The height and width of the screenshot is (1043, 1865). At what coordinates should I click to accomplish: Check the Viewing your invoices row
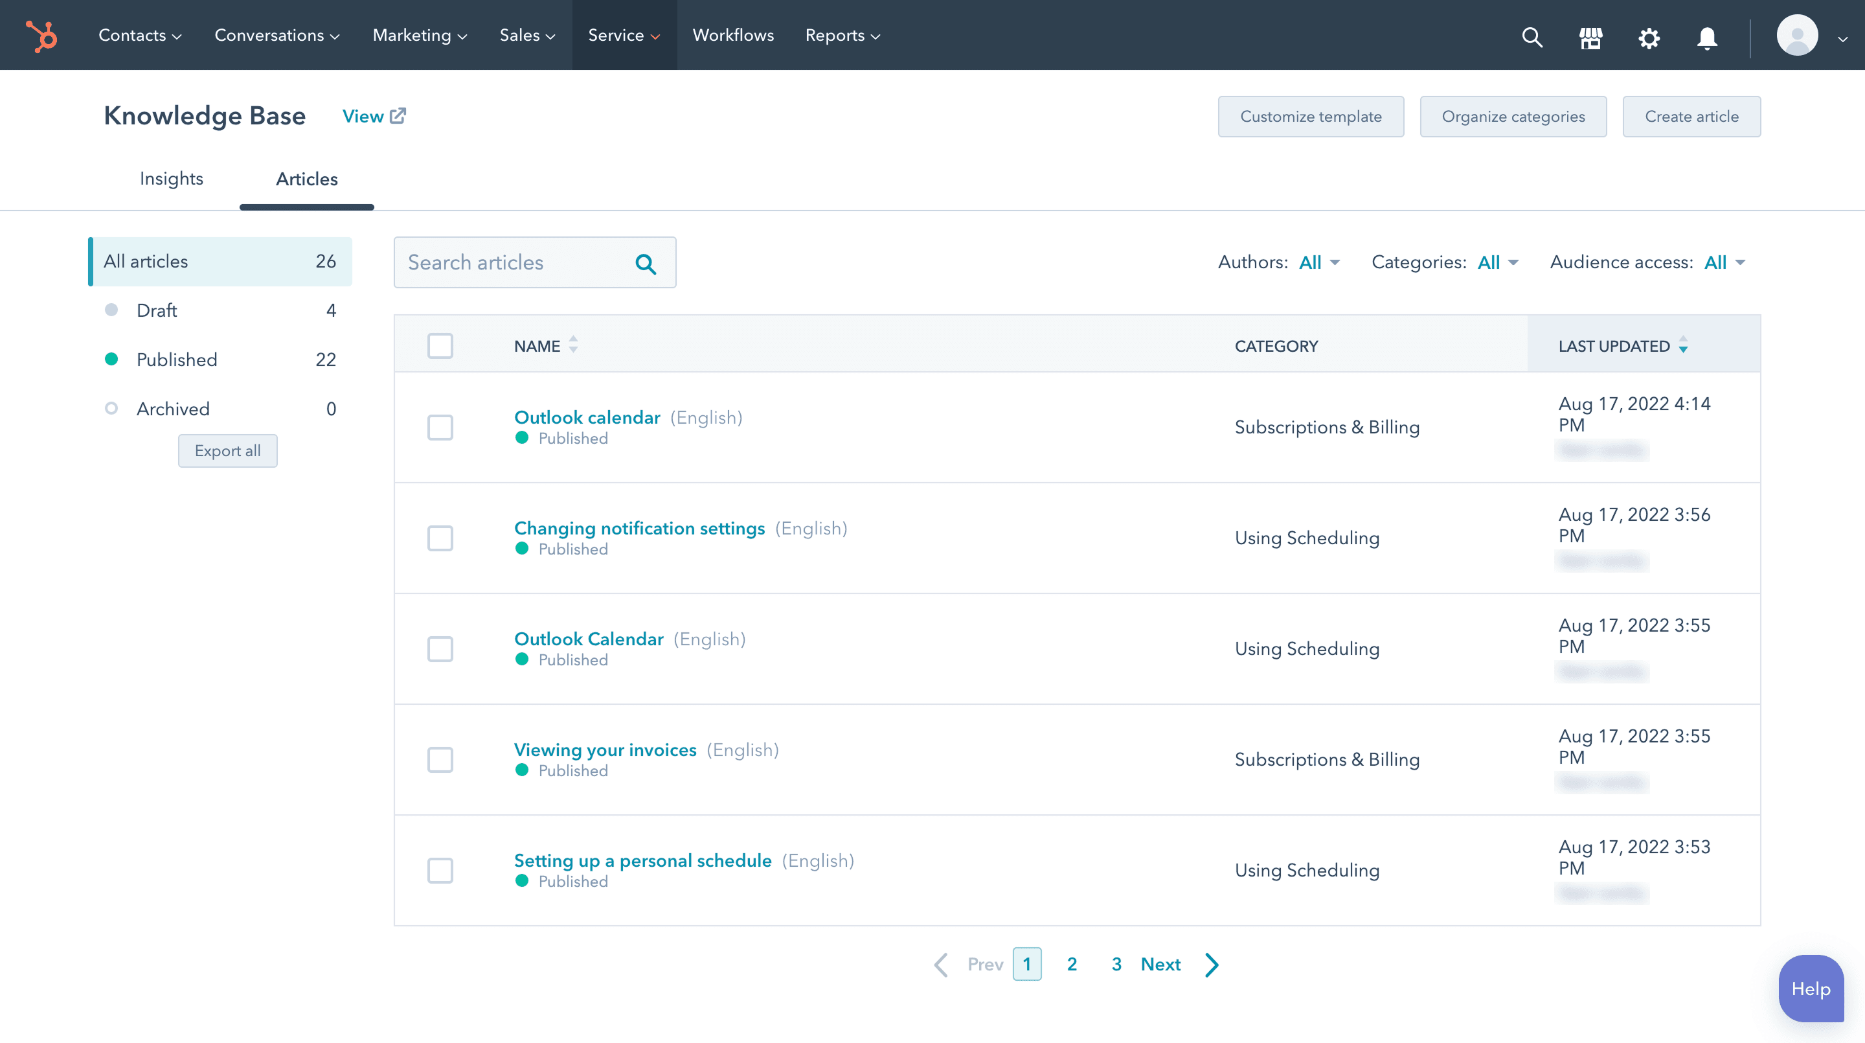440,760
